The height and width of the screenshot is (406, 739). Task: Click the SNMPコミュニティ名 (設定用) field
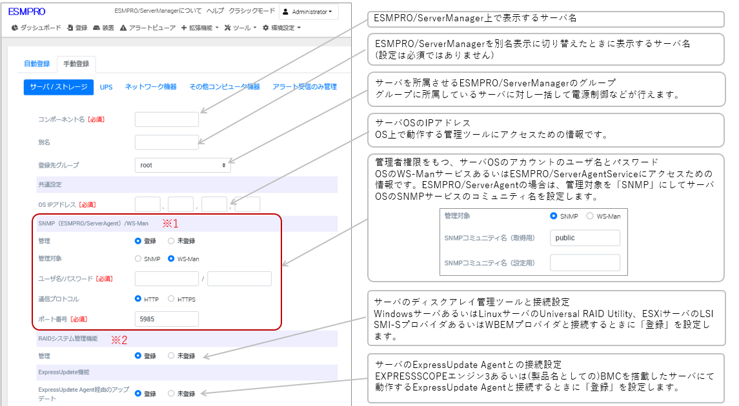tap(585, 262)
